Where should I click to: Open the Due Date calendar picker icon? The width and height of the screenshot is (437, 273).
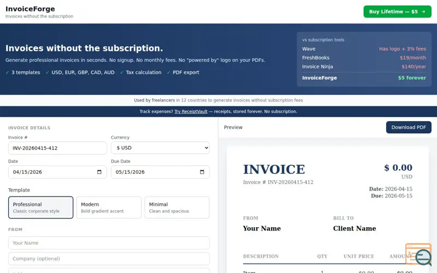pyautogui.click(x=202, y=172)
